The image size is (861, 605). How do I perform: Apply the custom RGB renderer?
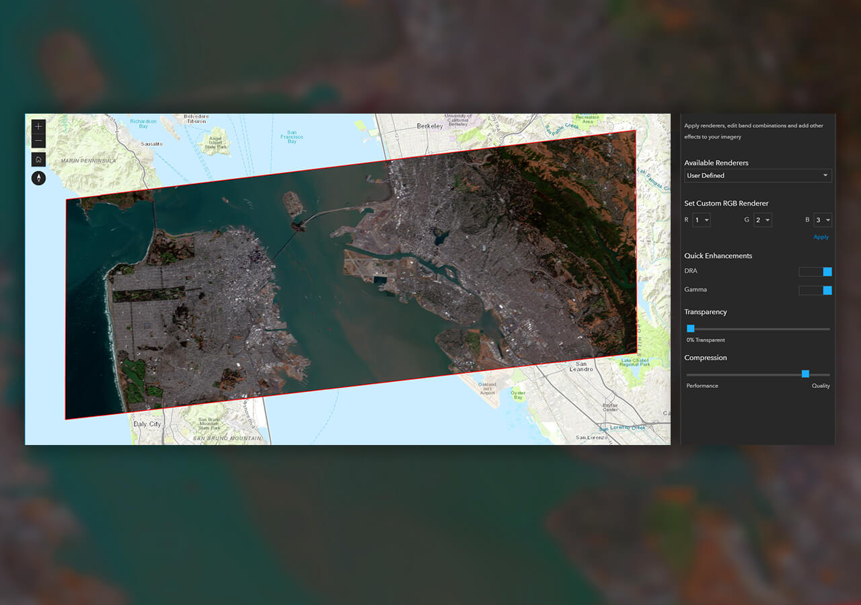coord(821,237)
